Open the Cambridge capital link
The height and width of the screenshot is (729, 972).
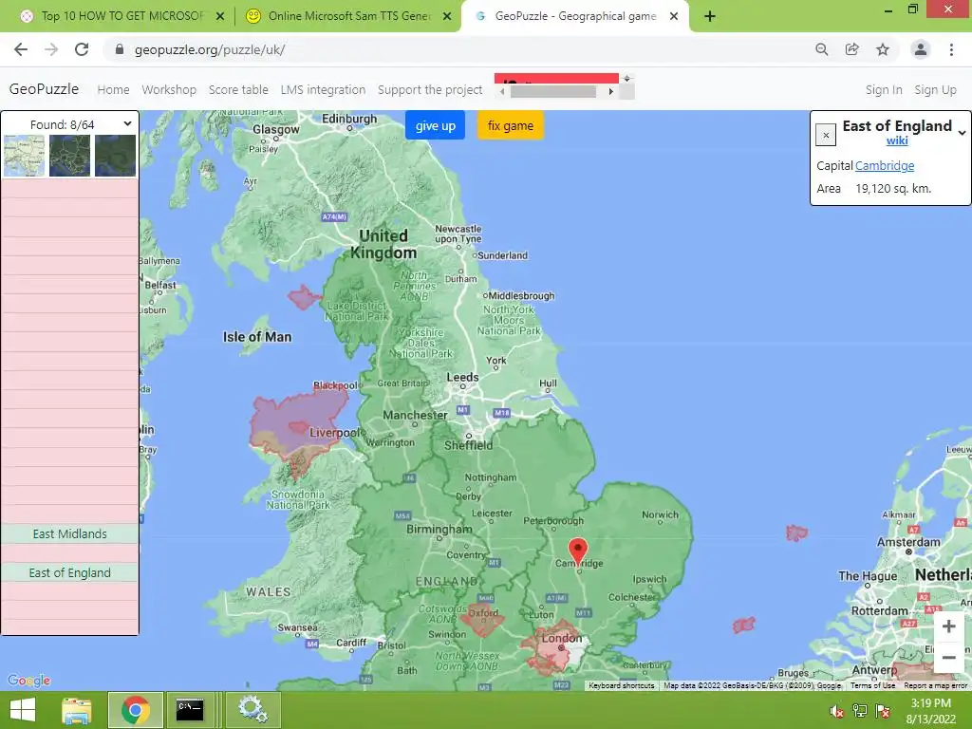[885, 165]
